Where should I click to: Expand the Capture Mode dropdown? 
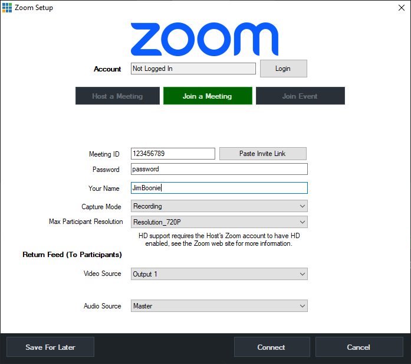219,206
